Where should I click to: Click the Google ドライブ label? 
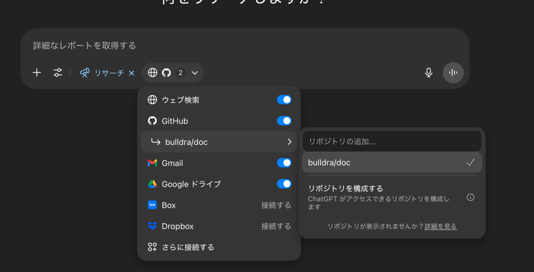pyautogui.click(x=191, y=184)
